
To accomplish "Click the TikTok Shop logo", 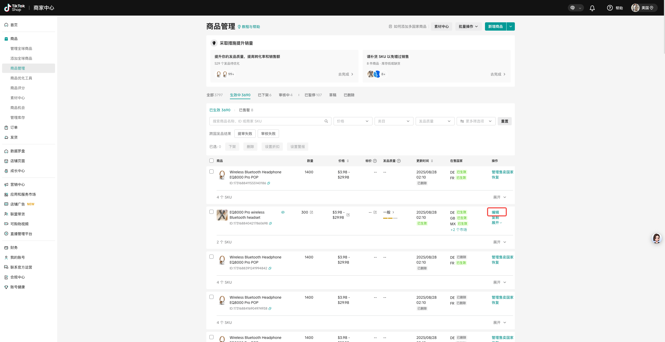I will [15, 8].
